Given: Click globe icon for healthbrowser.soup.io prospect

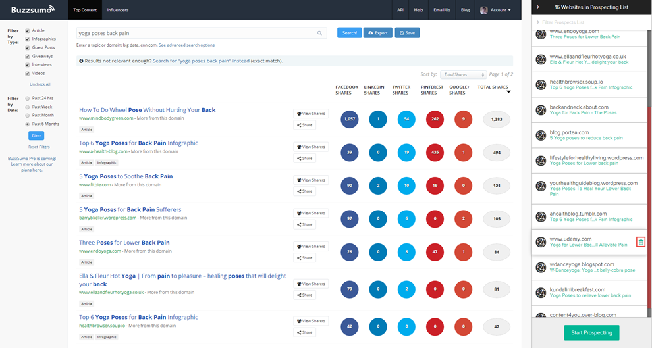Looking at the screenshot, I should click(541, 85).
